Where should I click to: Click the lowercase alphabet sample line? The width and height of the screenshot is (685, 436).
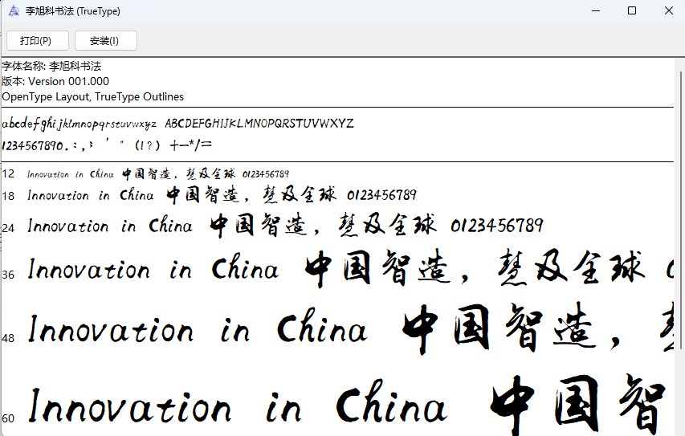79,124
